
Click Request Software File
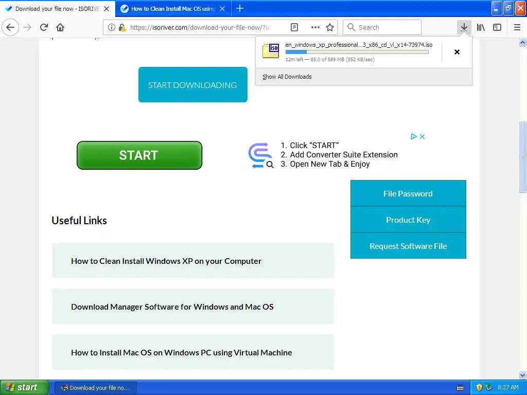click(408, 246)
